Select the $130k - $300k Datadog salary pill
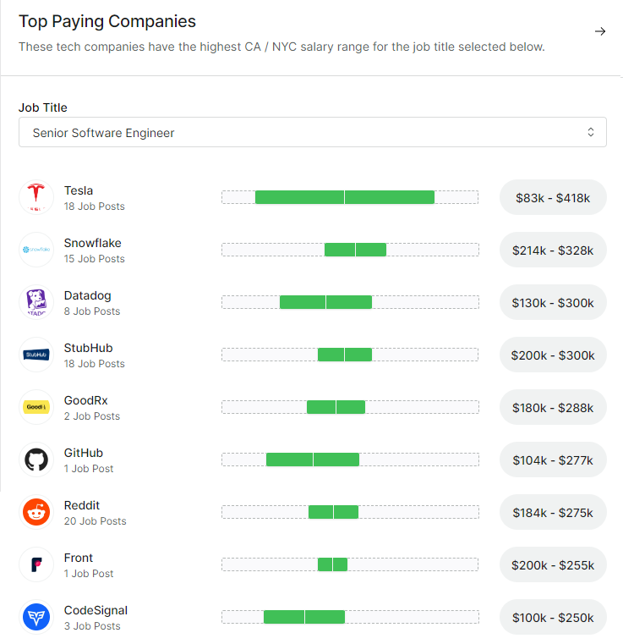This screenshot has height=644, width=623. pos(553,303)
